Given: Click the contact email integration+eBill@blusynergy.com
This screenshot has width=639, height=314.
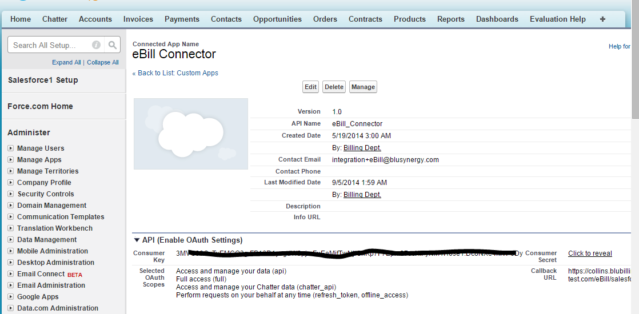Looking at the screenshot, I should click(386, 160).
